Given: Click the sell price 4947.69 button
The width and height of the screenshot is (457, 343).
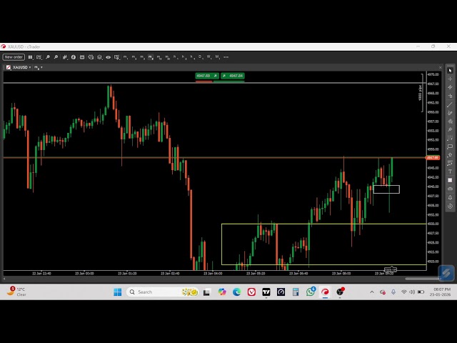Looking at the screenshot, I should coord(207,76).
